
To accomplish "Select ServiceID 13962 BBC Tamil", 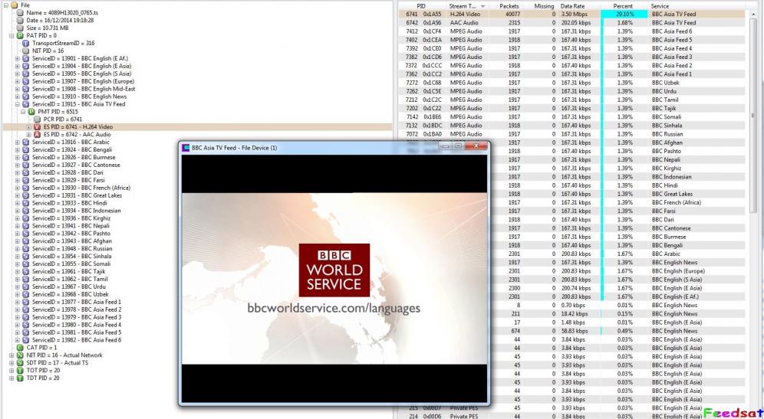I will (70, 279).
